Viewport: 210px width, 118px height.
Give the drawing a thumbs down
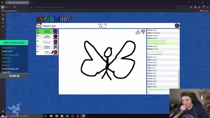coord(143,32)
